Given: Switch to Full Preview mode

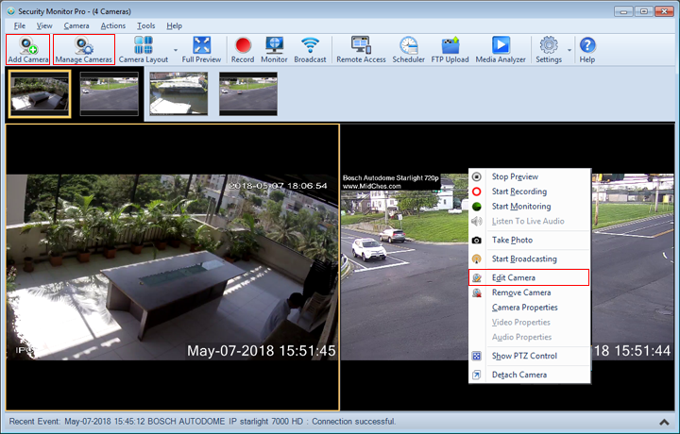Looking at the screenshot, I should 201,49.
